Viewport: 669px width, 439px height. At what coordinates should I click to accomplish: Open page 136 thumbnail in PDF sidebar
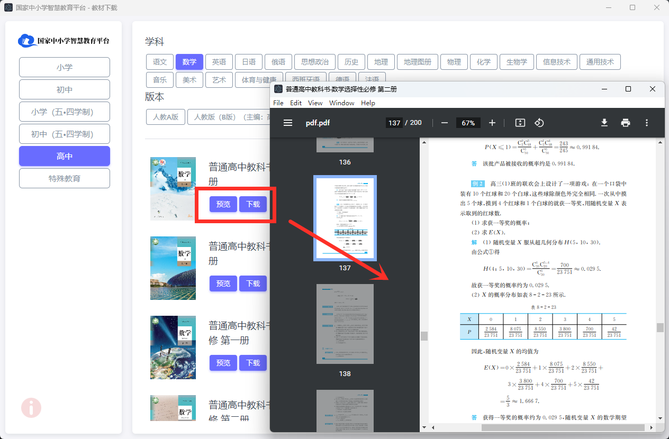click(x=345, y=145)
